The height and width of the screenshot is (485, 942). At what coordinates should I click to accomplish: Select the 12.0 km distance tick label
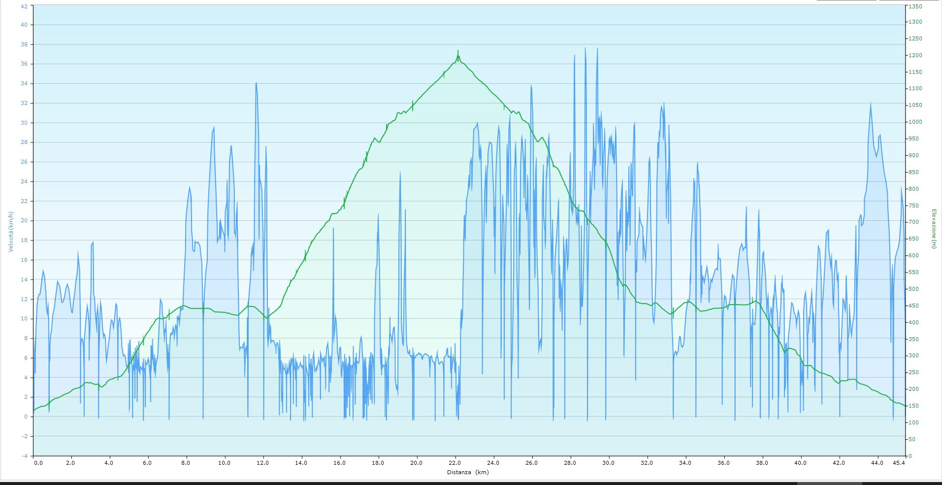click(263, 463)
